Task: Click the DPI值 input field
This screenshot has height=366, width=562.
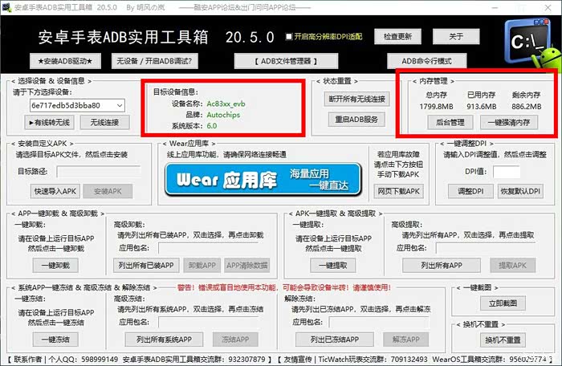Action: point(506,172)
